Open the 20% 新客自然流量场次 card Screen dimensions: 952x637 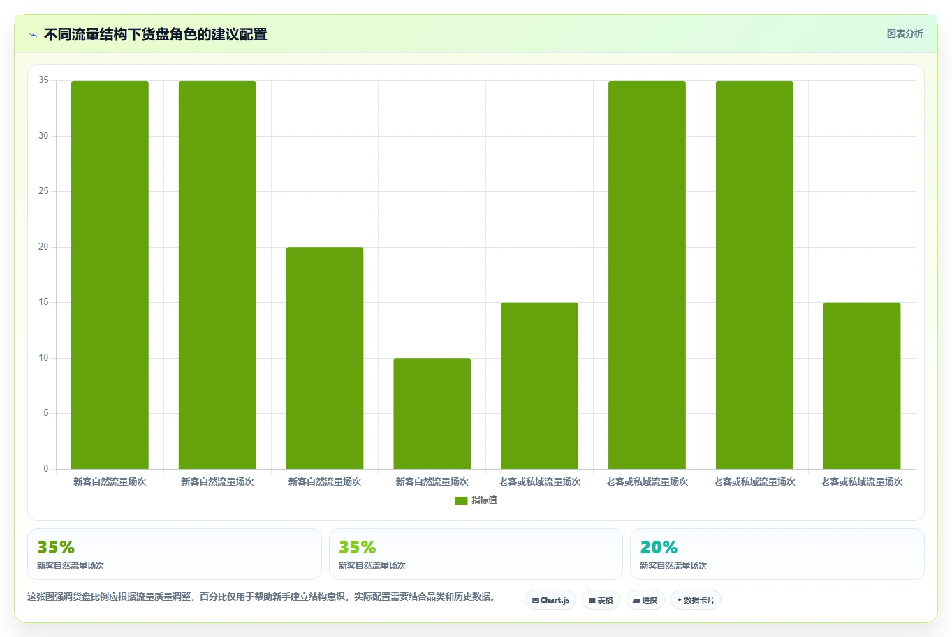pos(777,554)
